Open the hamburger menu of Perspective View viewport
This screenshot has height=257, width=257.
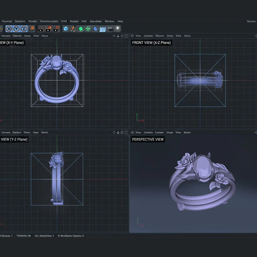point(132,133)
